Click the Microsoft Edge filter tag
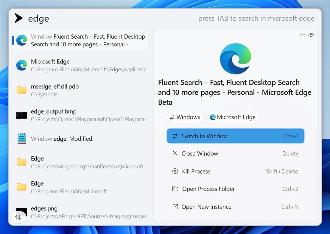This screenshot has height=234, width=330. pos(233,117)
